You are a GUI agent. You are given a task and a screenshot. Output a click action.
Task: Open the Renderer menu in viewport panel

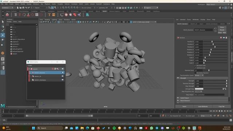(x=67, y=20)
